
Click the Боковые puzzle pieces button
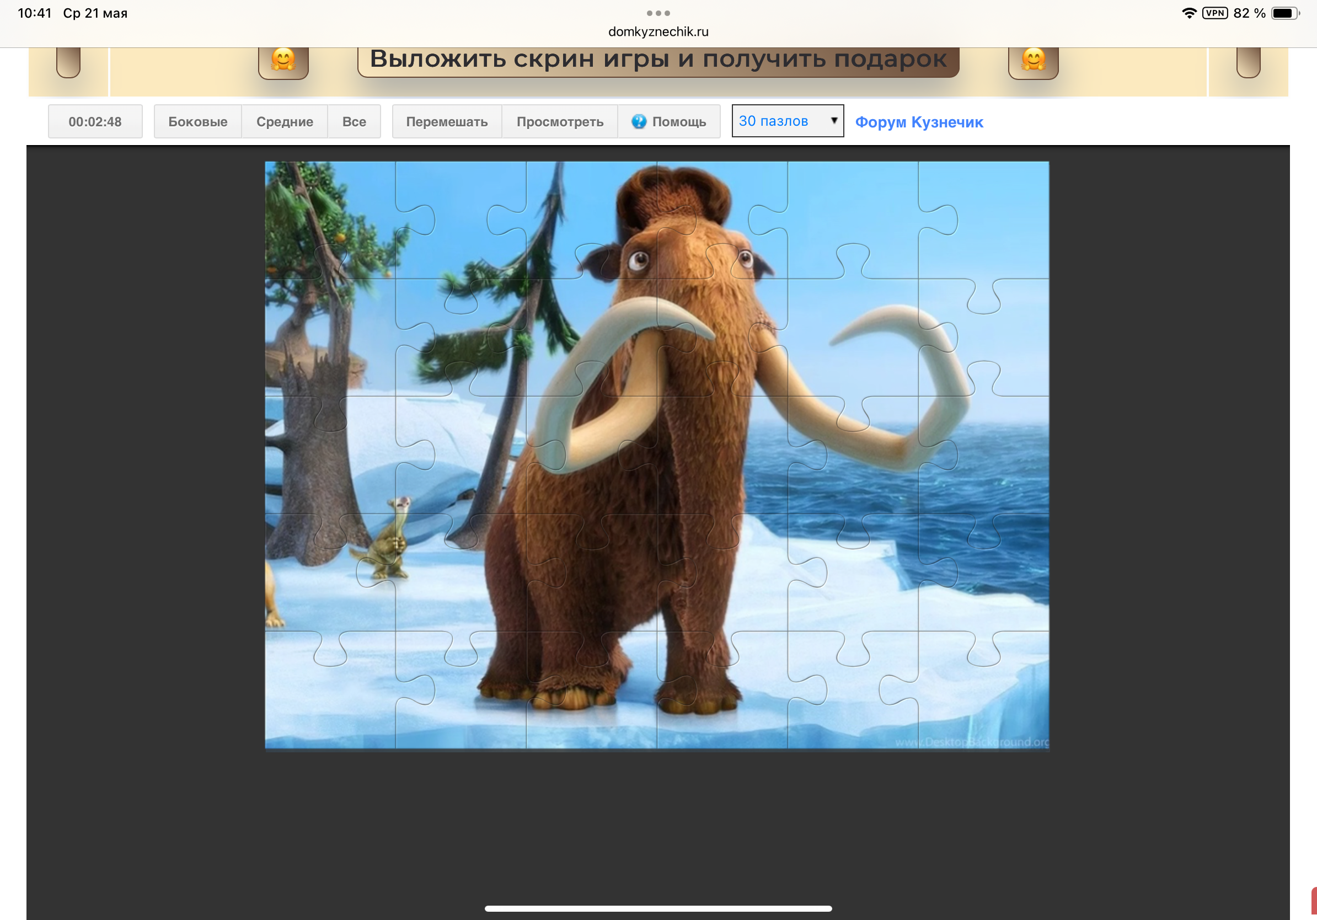197,121
